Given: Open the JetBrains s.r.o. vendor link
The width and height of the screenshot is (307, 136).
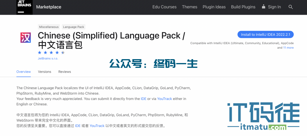Looking at the screenshot, I should (48, 59).
